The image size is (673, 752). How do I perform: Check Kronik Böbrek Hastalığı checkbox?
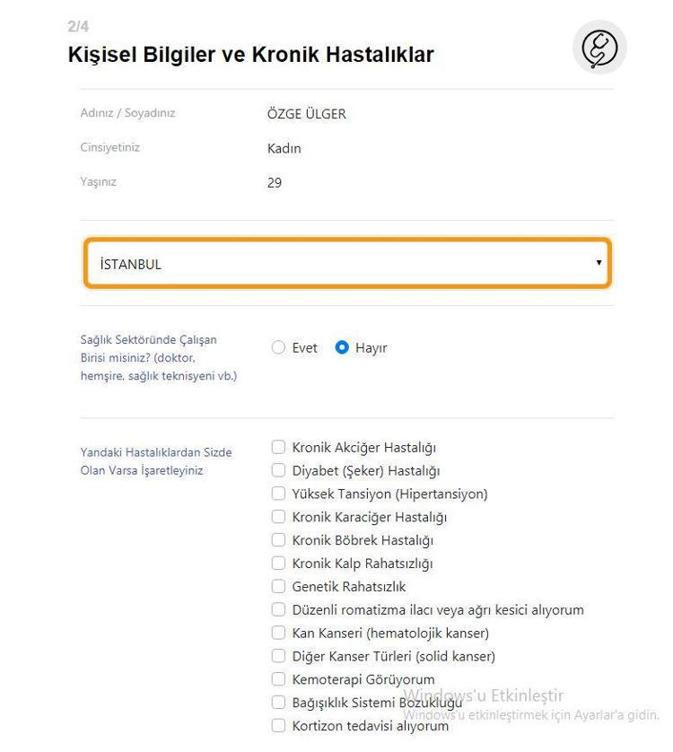point(278,540)
